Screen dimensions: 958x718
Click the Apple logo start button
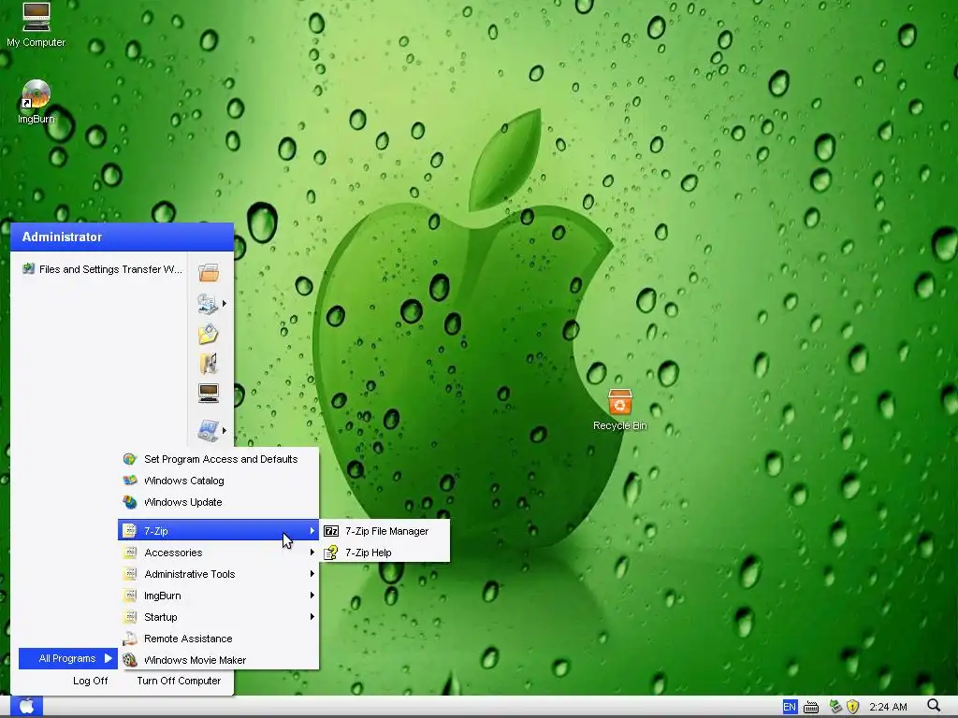(26, 707)
